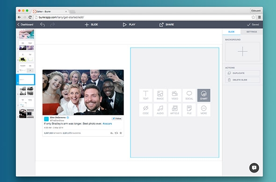This screenshot has height=182, width=276.
Task: Switch to the Settings tab
Action: (252, 32)
